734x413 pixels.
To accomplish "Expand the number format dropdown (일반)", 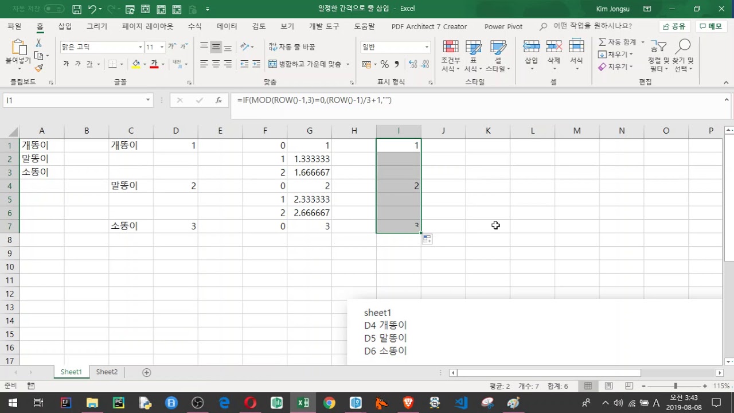I will (427, 47).
